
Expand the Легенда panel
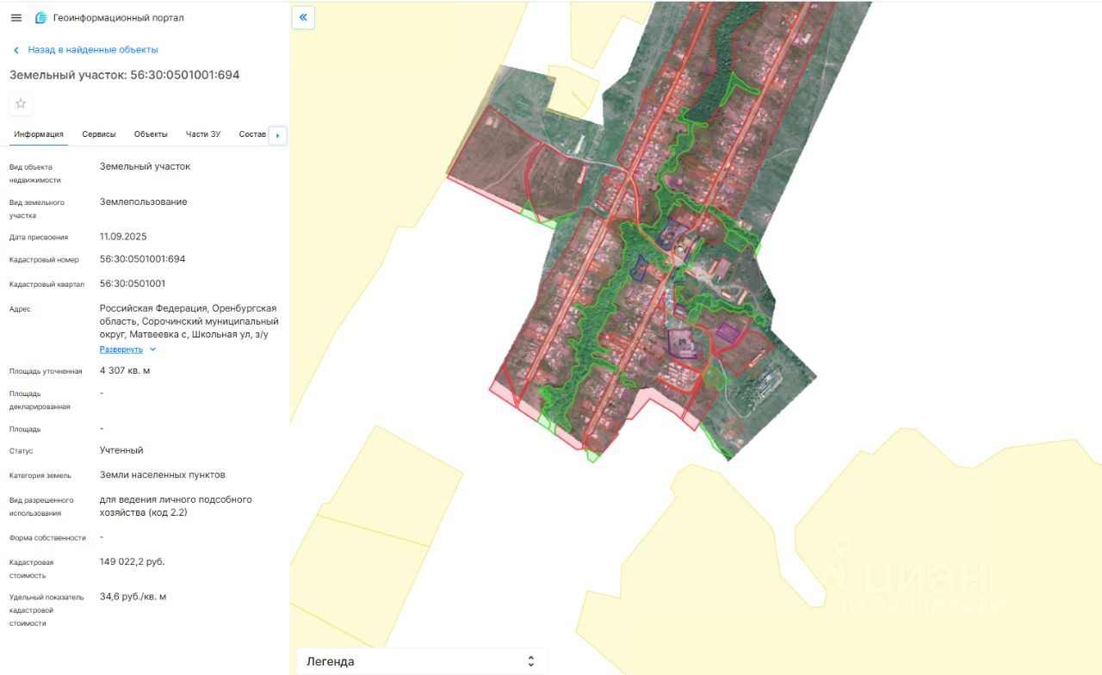coord(422,661)
